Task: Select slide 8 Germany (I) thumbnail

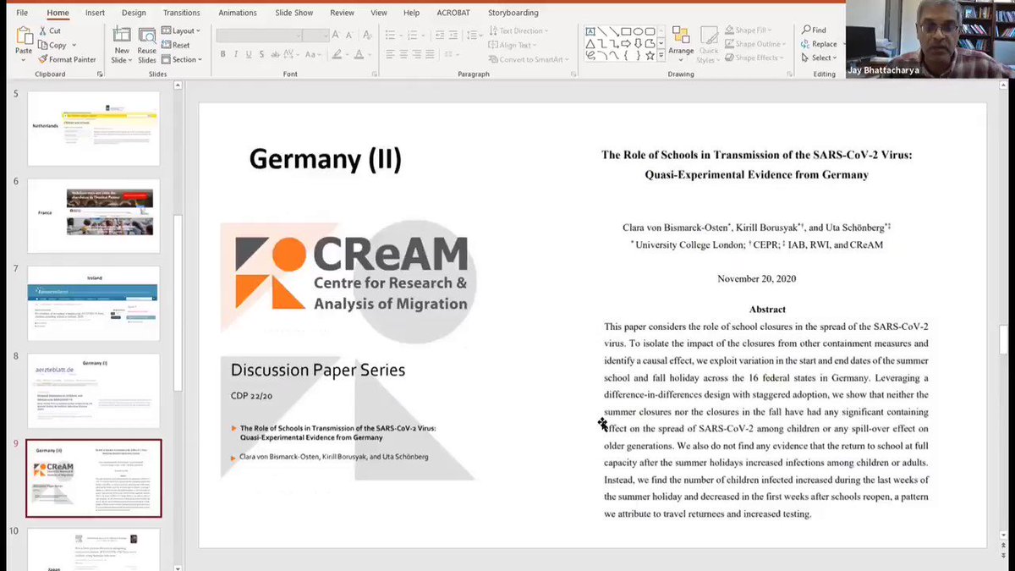Action: [94, 391]
